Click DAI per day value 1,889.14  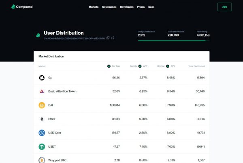pyautogui.click(x=115, y=105)
